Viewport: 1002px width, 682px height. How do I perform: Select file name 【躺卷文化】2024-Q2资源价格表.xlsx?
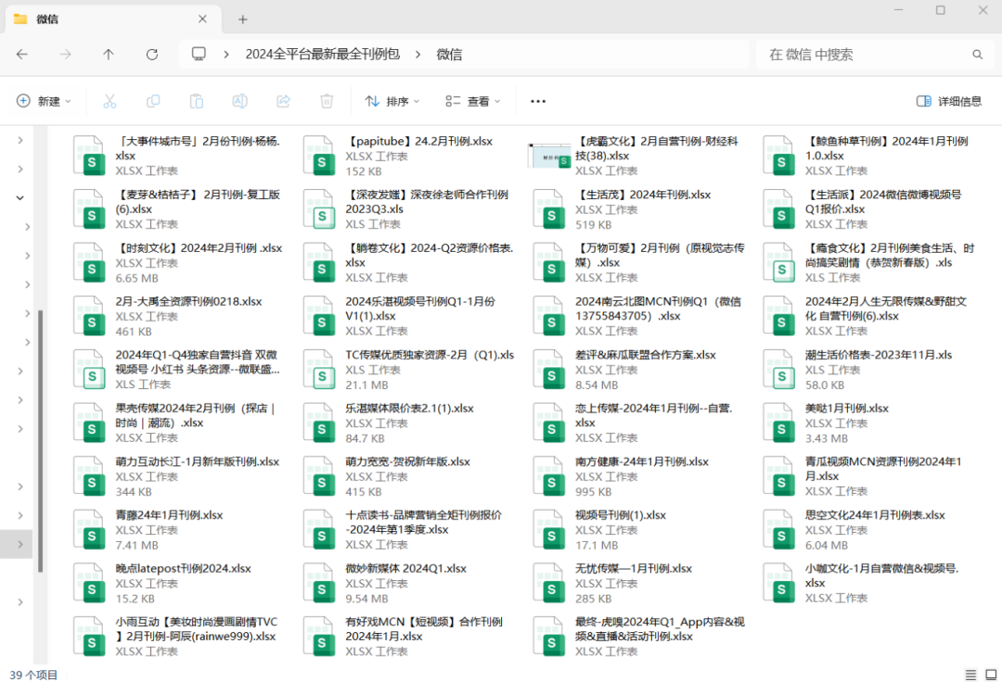coord(430,255)
